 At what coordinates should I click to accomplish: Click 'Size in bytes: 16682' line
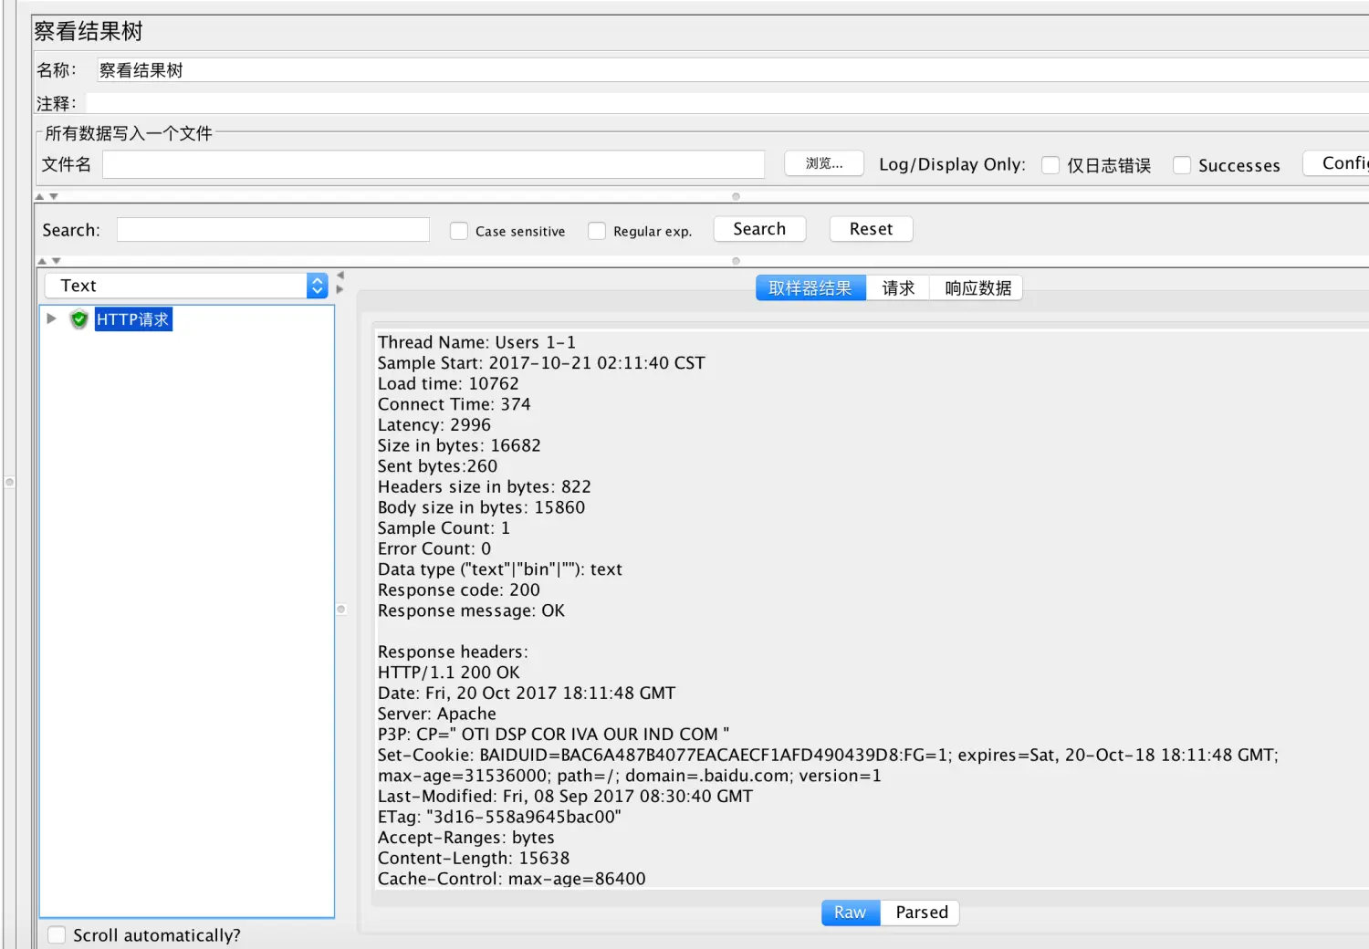(459, 446)
